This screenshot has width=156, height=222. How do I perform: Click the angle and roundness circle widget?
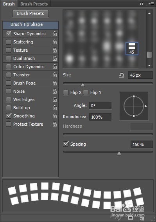(x=134, y=106)
